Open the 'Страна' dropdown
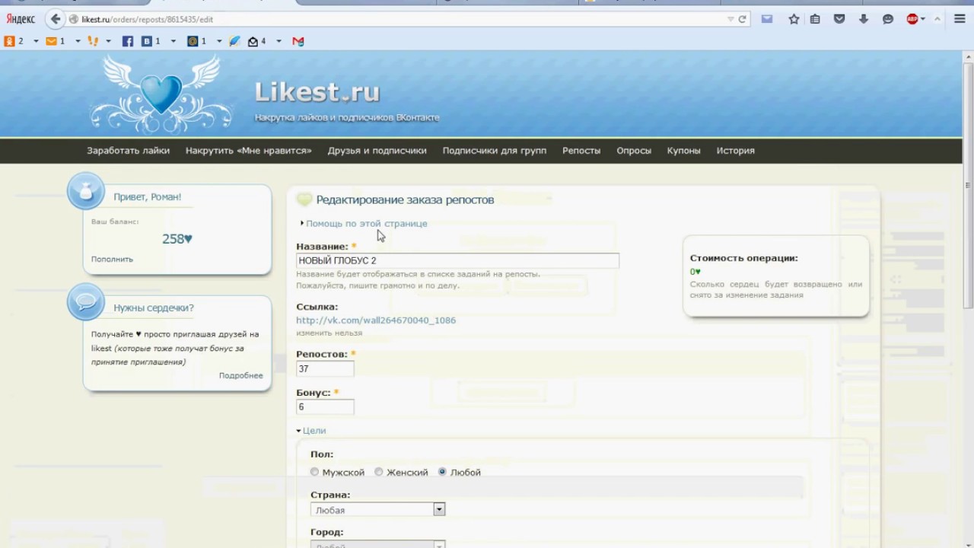Screen dimensions: 974x548 377,510
